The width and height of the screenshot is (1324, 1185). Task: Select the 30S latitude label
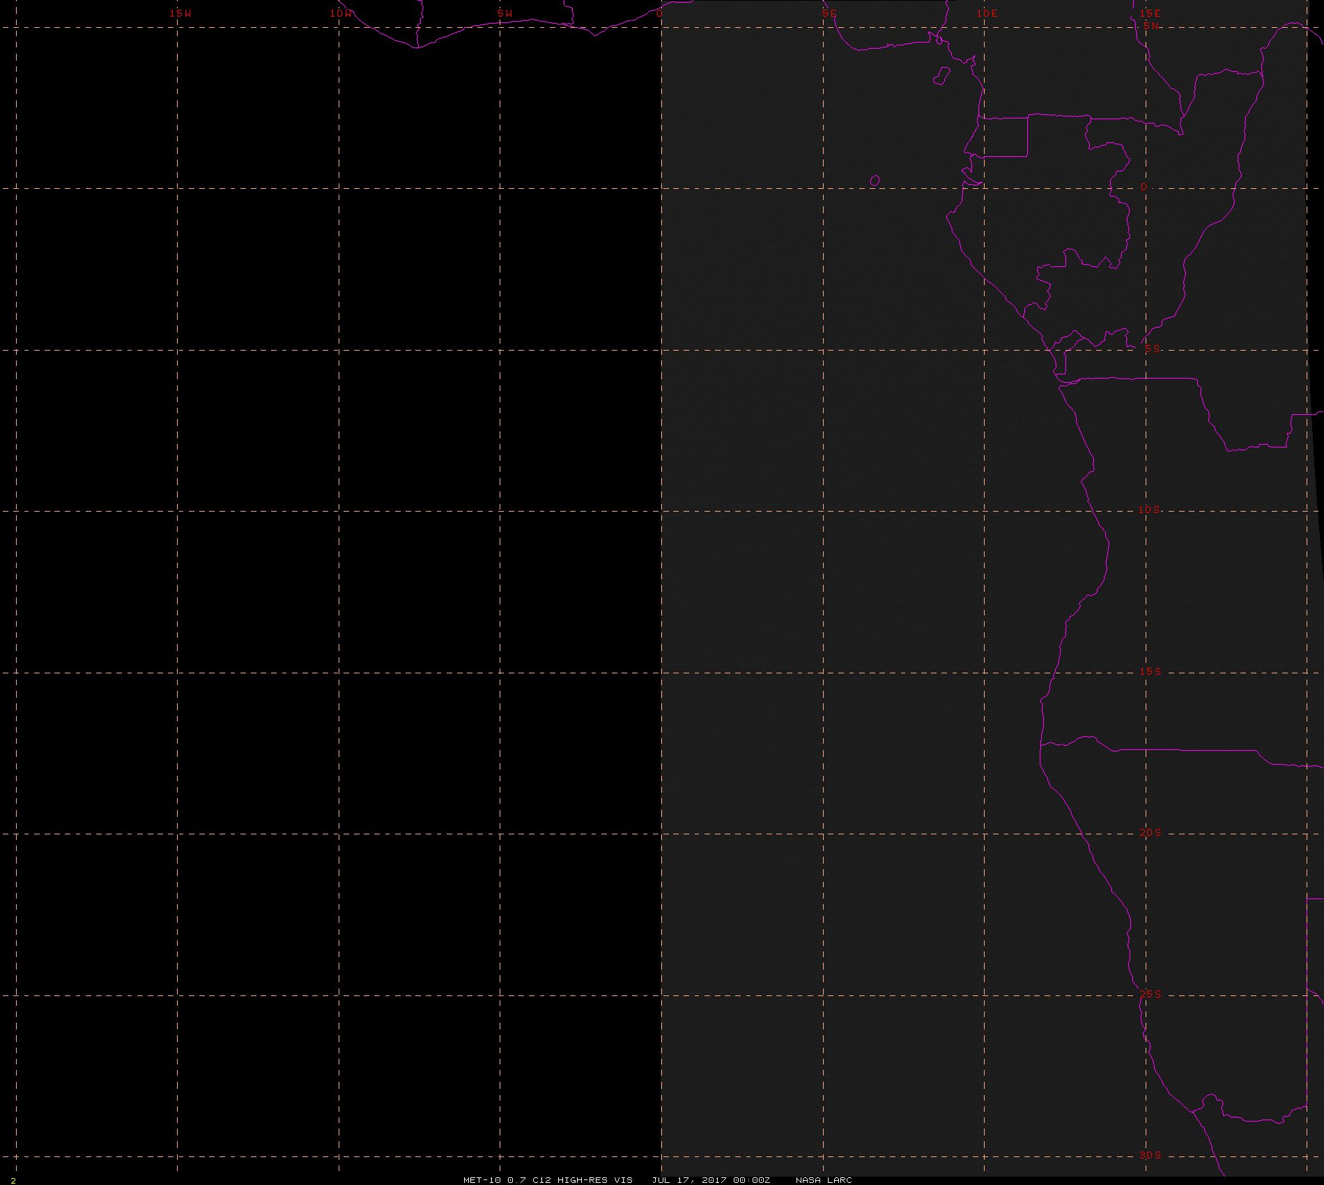click(1150, 1155)
